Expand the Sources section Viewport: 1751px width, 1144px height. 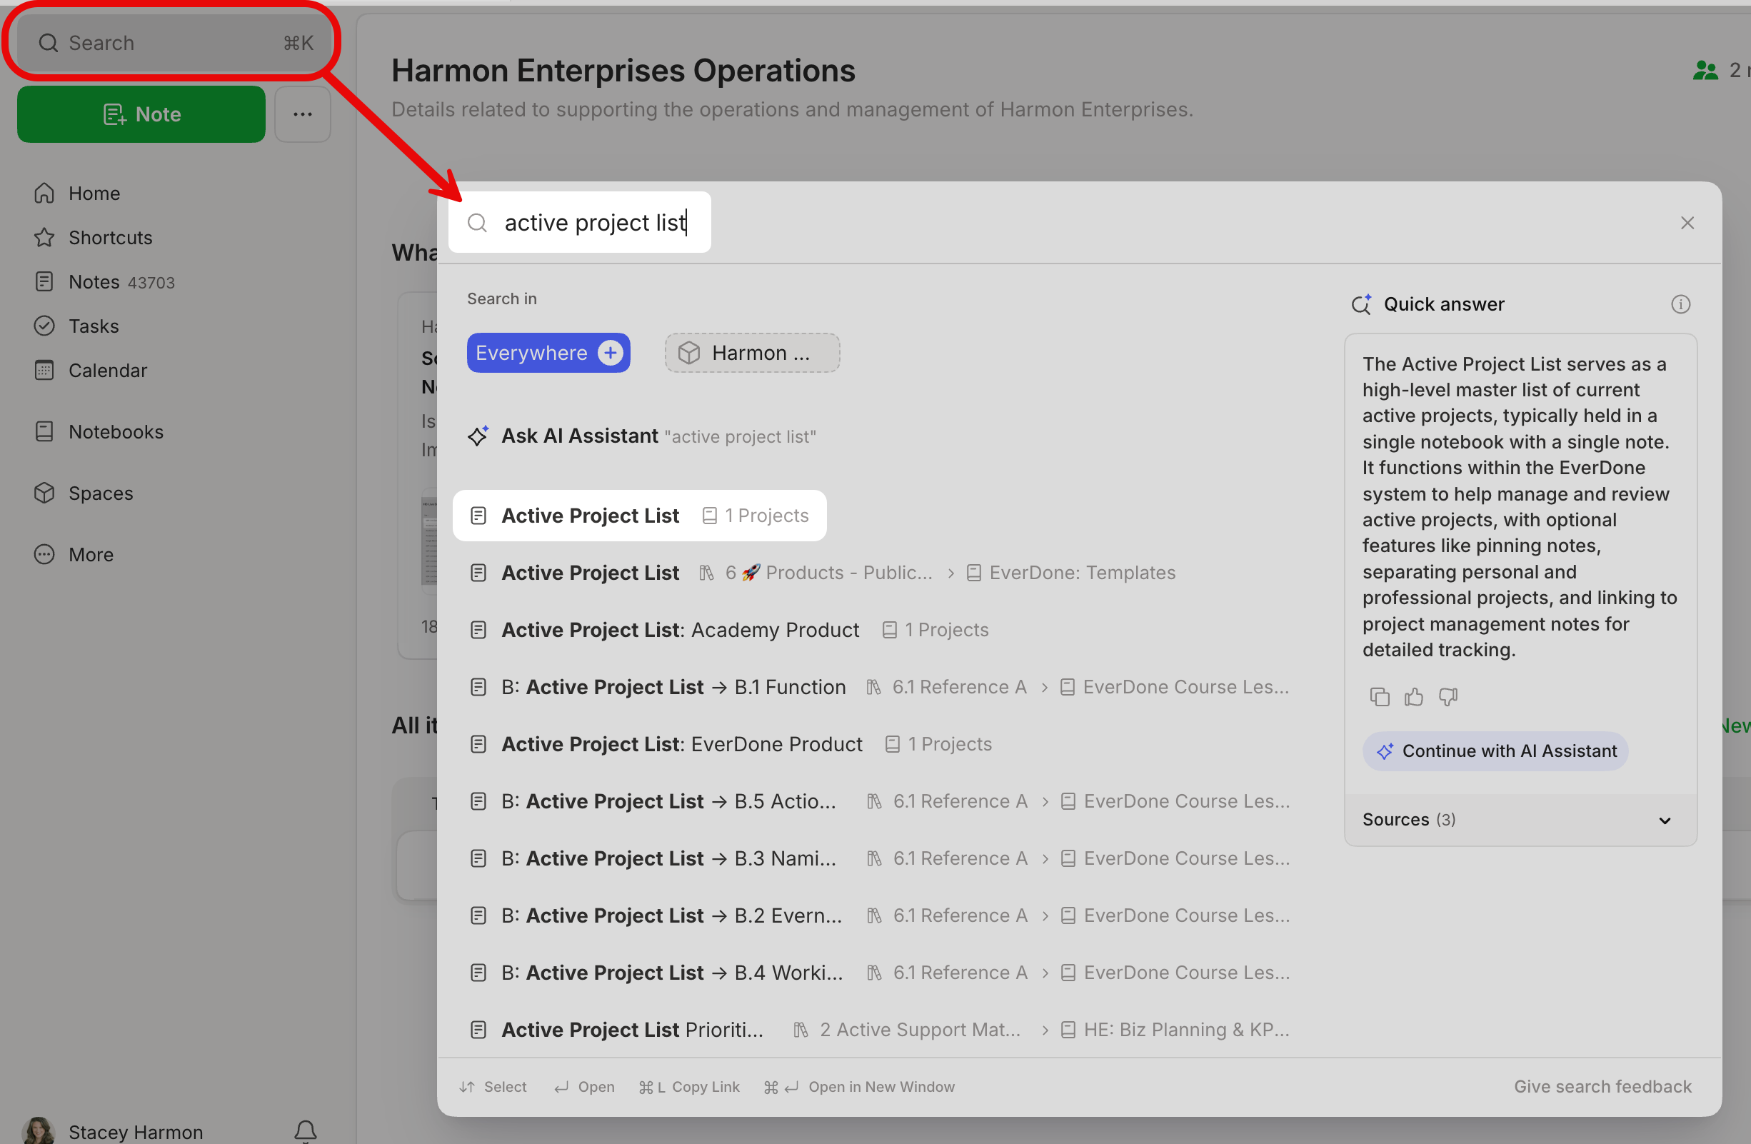(x=1665, y=820)
